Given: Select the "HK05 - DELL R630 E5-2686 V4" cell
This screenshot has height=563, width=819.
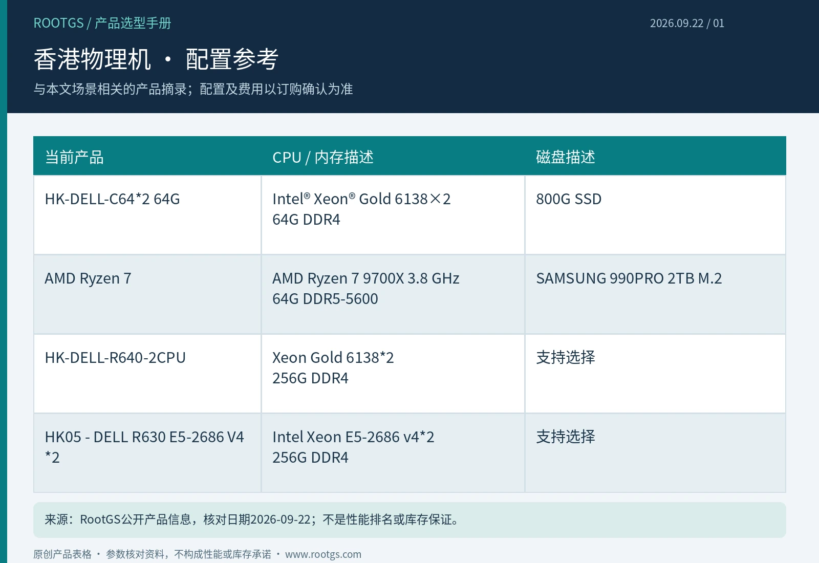Looking at the screenshot, I should click(x=147, y=453).
